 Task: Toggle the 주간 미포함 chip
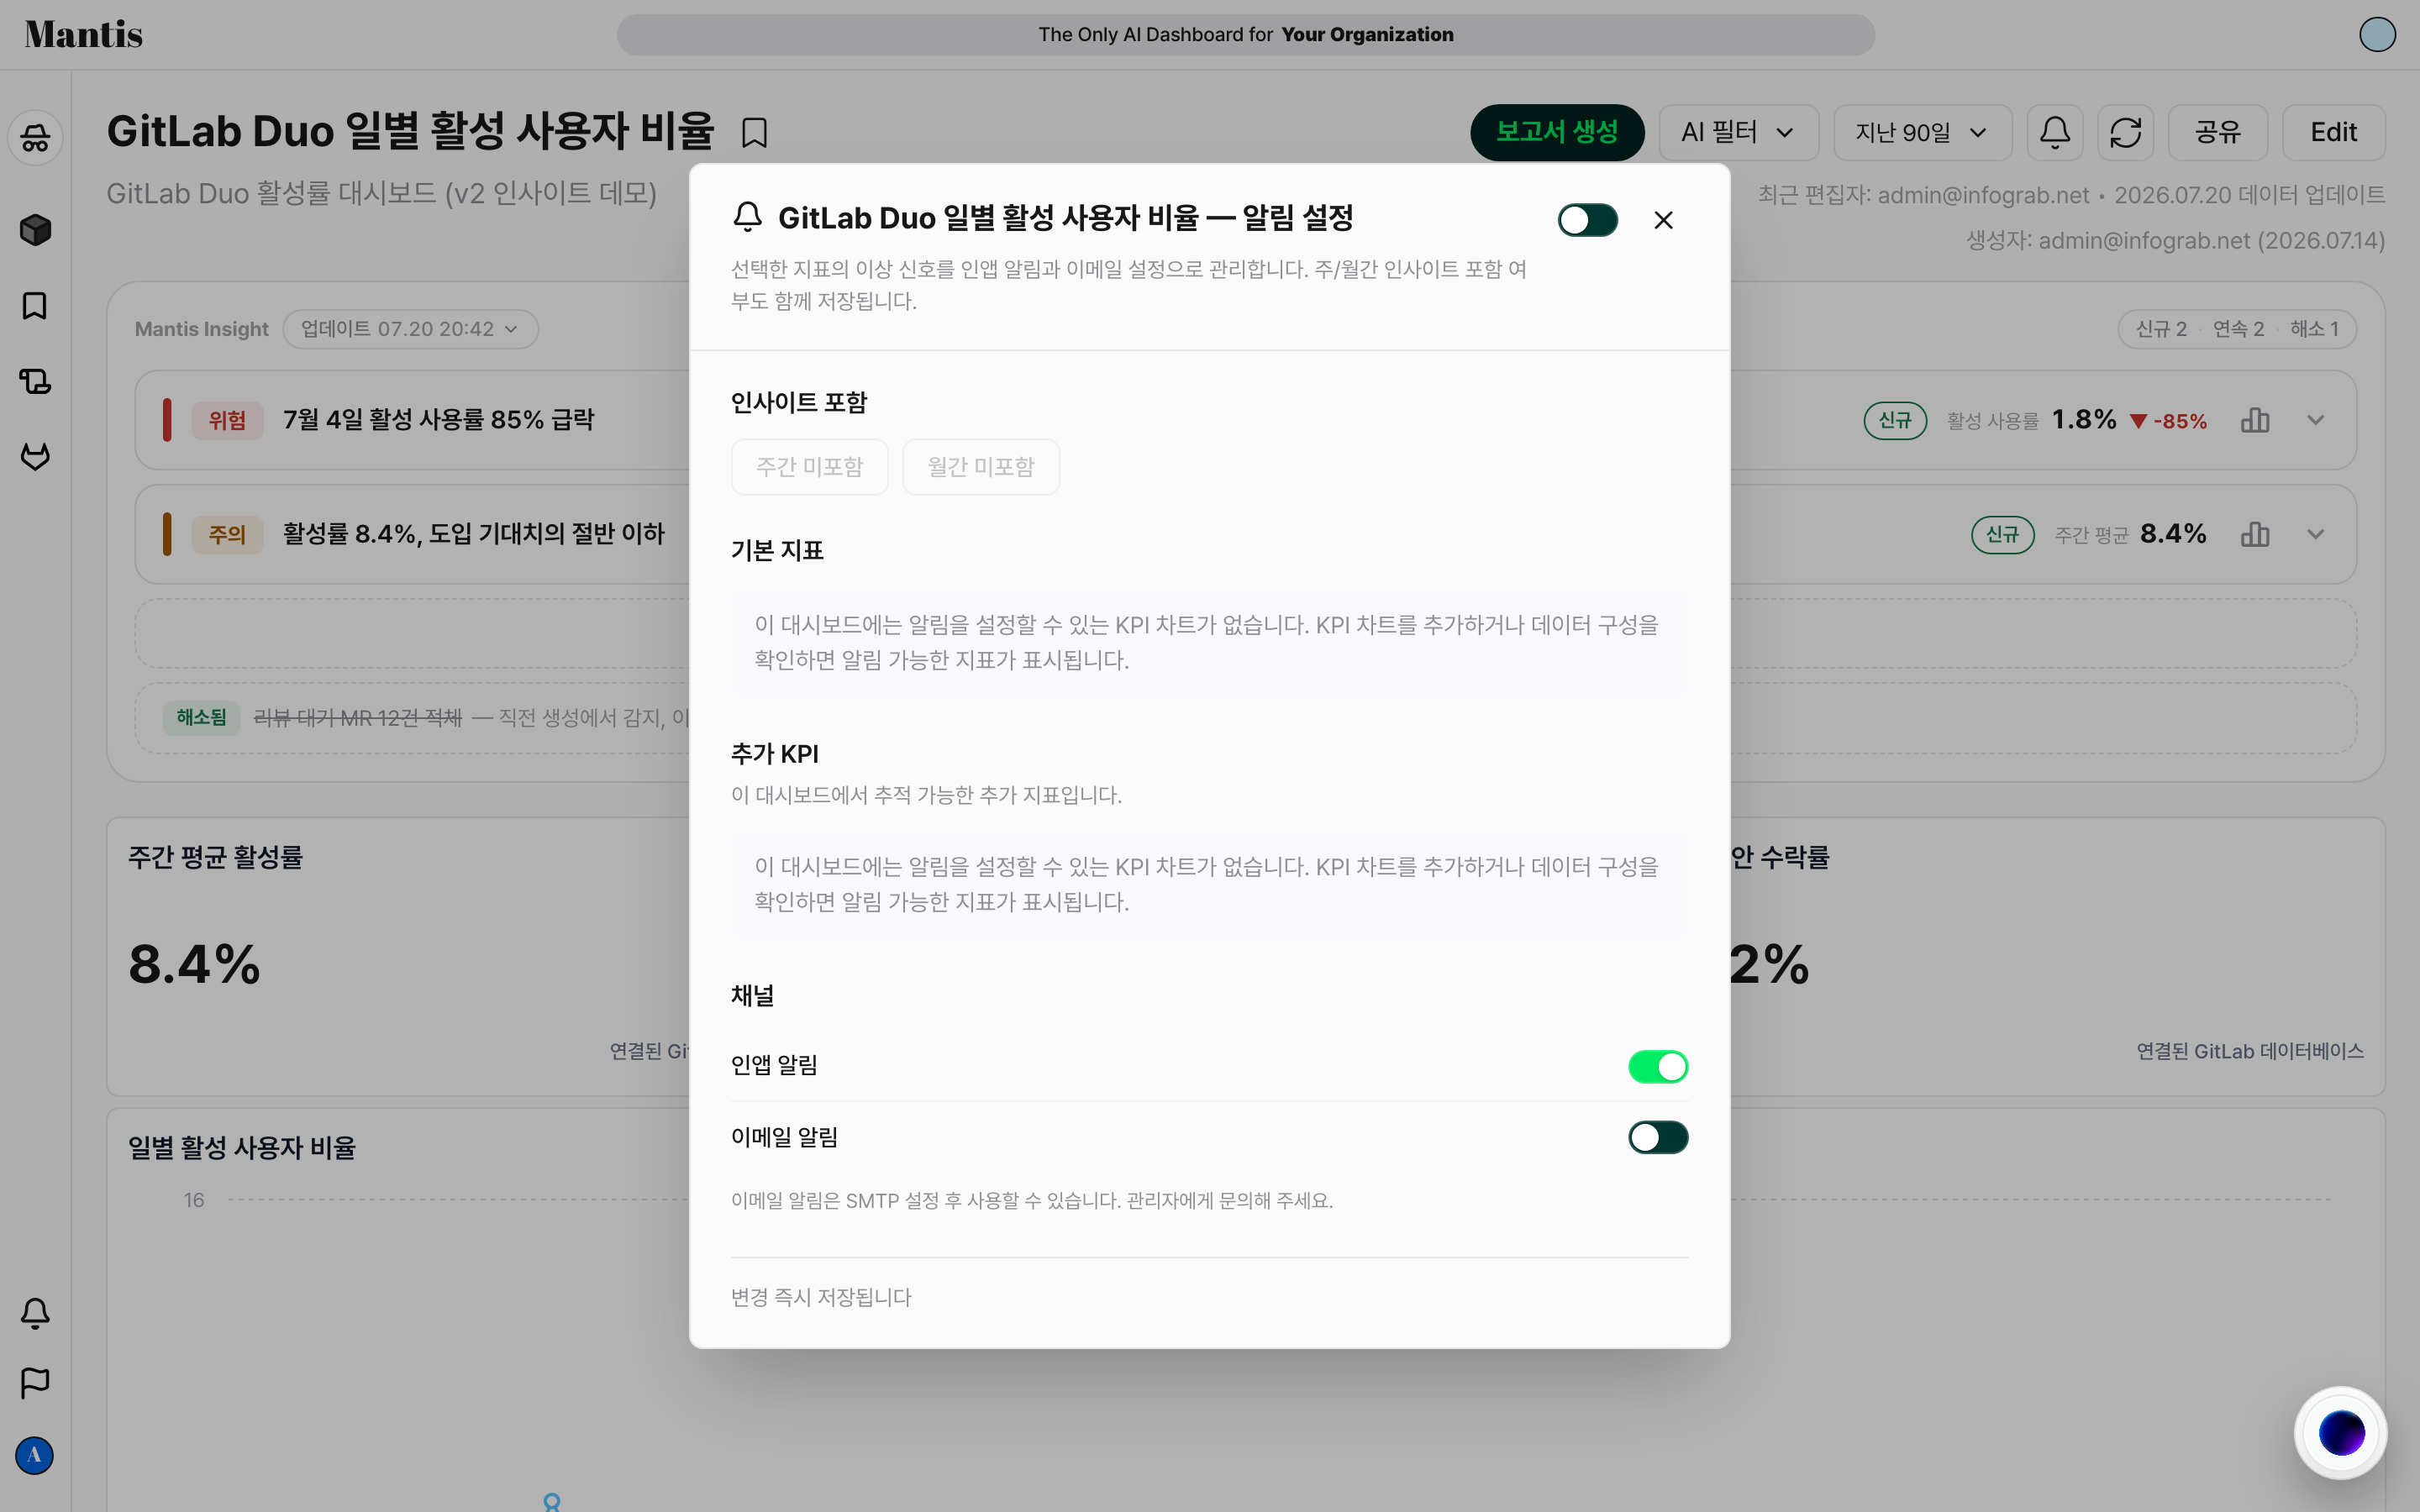coord(809,467)
